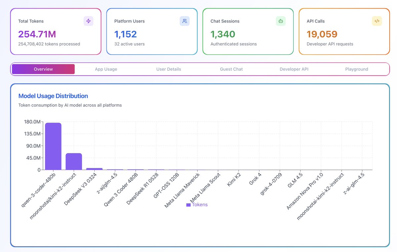Click the Total Tokens stat card
Viewport: 397px width, 252px height.
[56, 31]
